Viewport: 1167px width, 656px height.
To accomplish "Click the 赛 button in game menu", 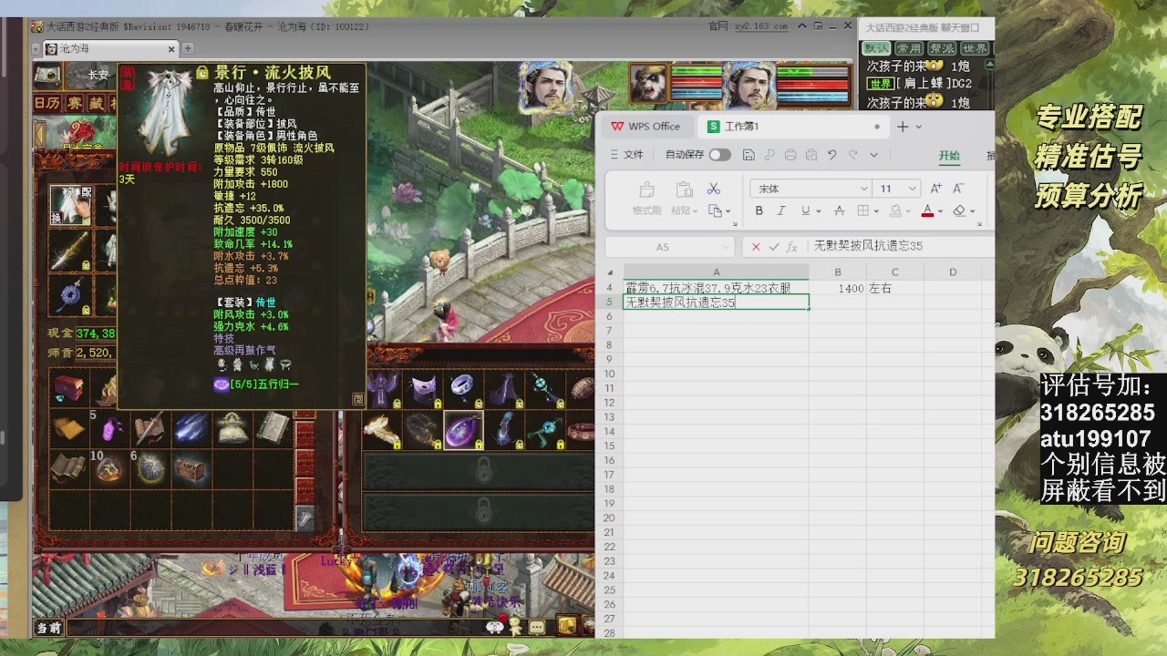I will pos(74,103).
